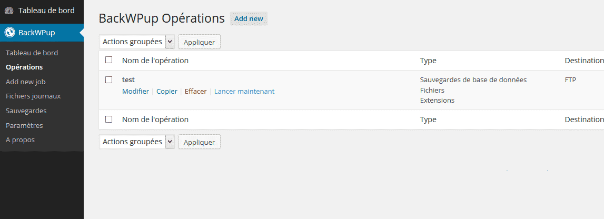This screenshot has width=604, height=219.
Task: Click the top Appliquer button
Action: 199,42
